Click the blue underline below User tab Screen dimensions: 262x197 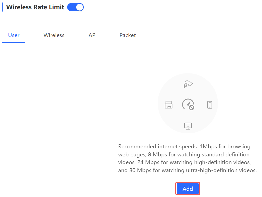(x=14, y=43)
